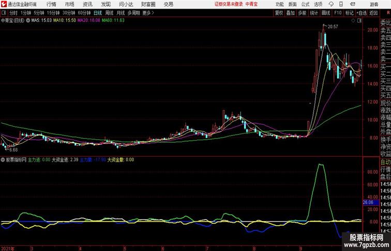
Task: Open the 版面 menu
Action: [293, 4]
